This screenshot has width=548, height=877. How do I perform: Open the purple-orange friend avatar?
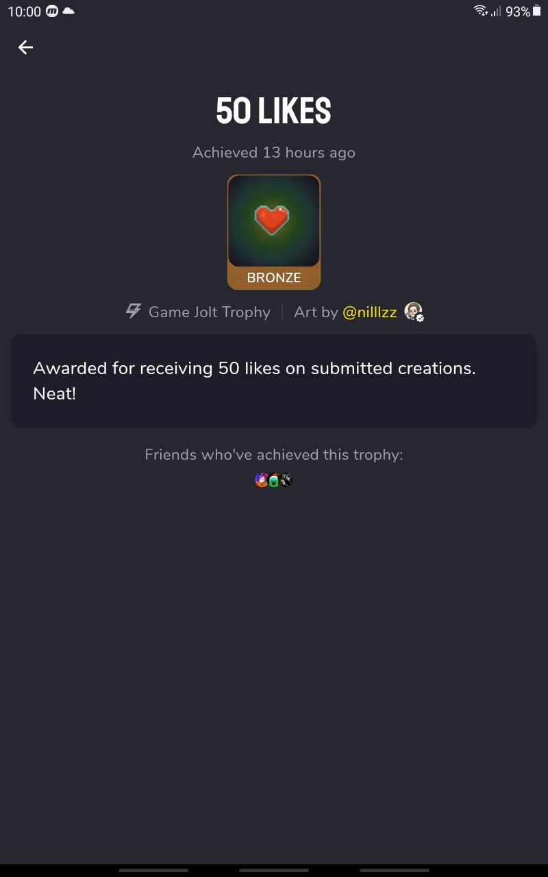pyautogui.click(x=261, y=480)
